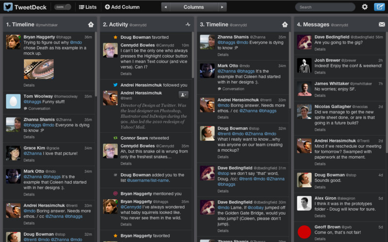This screenshot has width=388, height=242.
Task: Click the compose new tweet button
Action: 379,7
